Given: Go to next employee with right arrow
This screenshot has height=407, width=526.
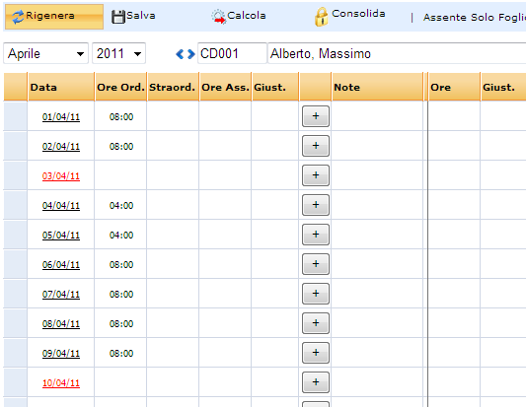Looking at the screenshot, I should coord(191,54).
